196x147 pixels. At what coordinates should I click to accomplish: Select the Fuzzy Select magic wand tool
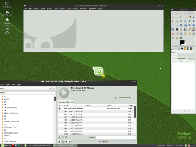tap(185, 17)
